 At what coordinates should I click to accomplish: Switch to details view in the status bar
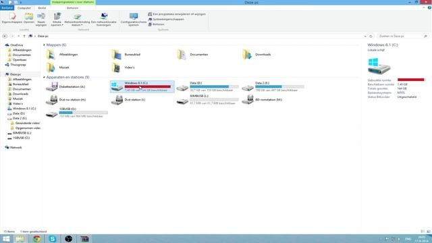tap(423, 232)
